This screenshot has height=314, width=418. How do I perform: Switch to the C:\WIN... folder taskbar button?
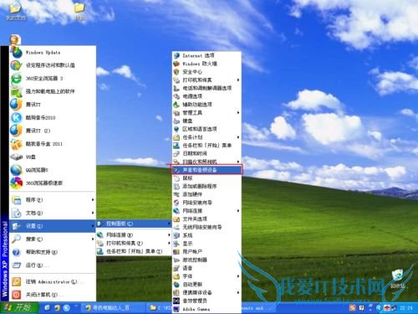coord(161,308)
